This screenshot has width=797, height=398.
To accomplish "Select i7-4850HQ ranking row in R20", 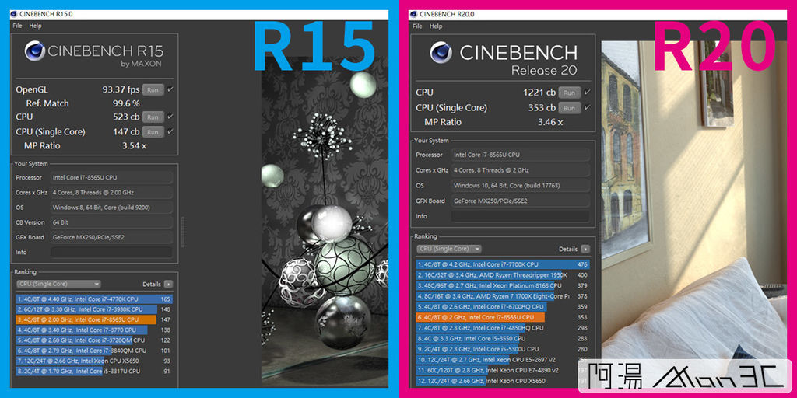I will tap(504, 329).
